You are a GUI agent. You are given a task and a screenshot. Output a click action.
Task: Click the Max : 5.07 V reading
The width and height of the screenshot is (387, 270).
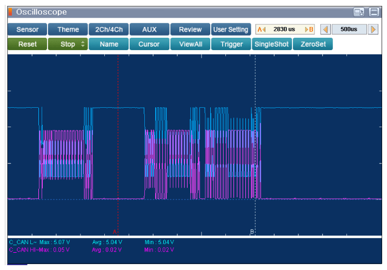tap(55, 242)
